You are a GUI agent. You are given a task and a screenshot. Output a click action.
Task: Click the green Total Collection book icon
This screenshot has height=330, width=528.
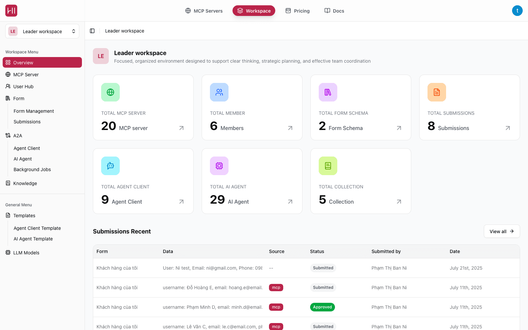tap(328, 166)
